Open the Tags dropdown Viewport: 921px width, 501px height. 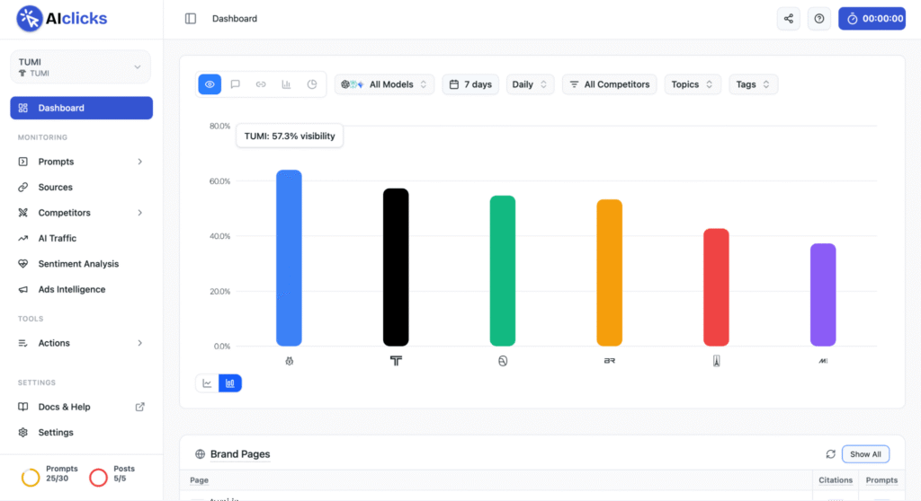point(753,84)
